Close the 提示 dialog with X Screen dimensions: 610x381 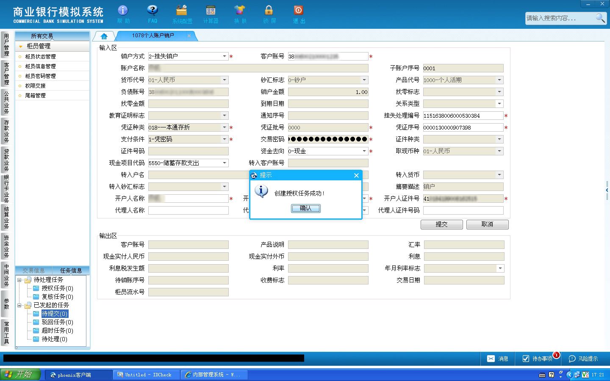pos(356,175)
